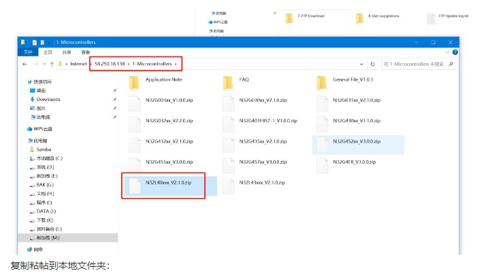Open 资料备份 (L:) drive
The height and width of the screenshot is (275, 490).
[x=49, y=229]
